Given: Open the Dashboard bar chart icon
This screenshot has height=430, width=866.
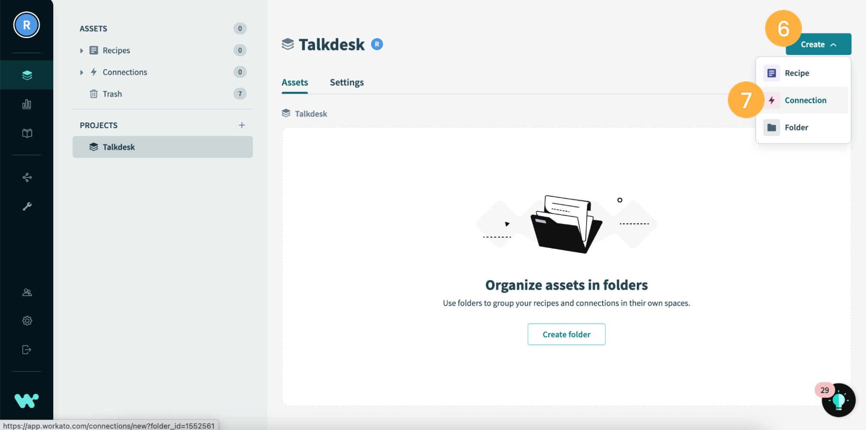Looking at the screenshot, I should coord(27,104).
